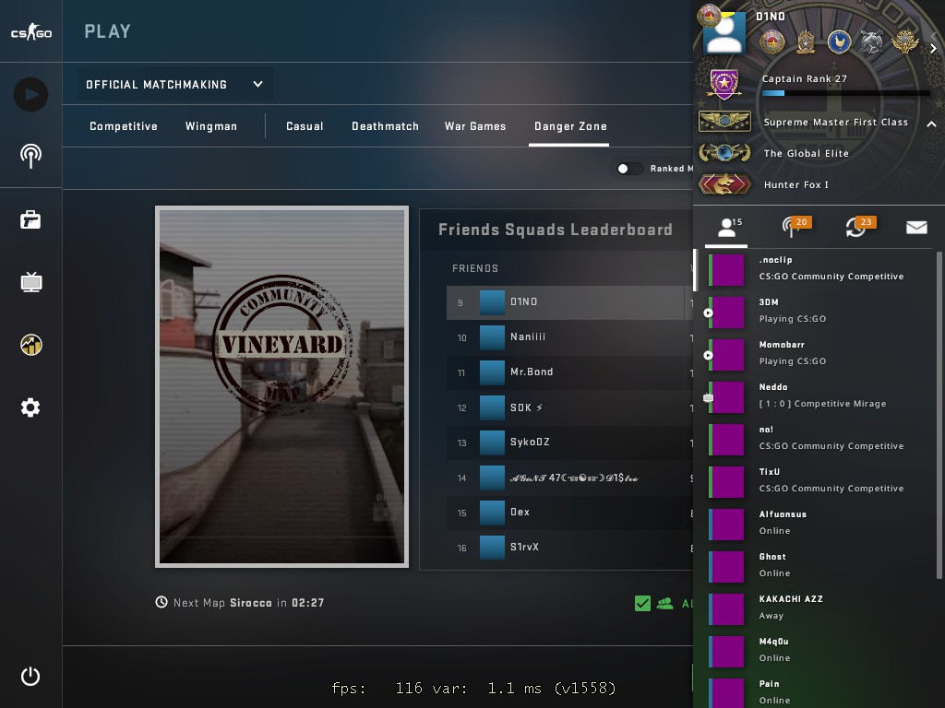
Task: Toggle the green checkbox near squad icon
Action: (642, 603)
